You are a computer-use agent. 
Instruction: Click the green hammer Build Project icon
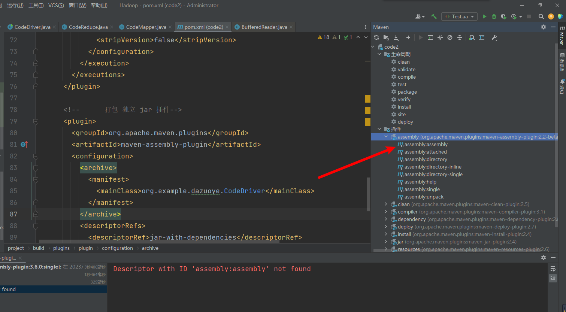pos(434,16)
